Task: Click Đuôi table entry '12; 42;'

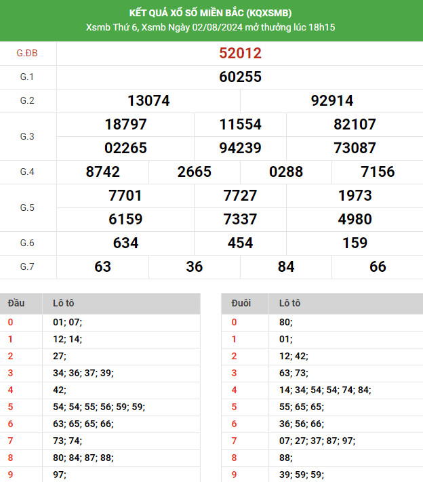Action: (x=294, y=356)
